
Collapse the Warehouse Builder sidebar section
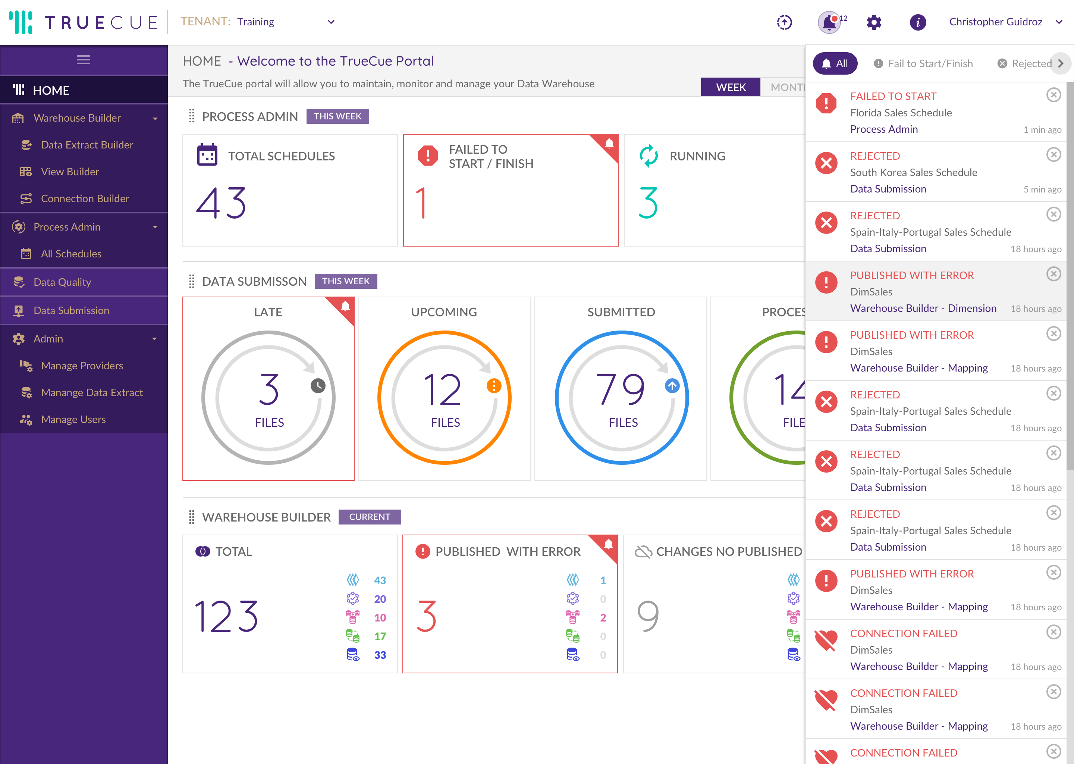(155, 119)
